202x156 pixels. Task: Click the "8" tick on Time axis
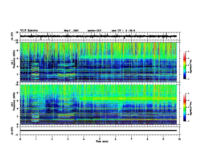147,139
